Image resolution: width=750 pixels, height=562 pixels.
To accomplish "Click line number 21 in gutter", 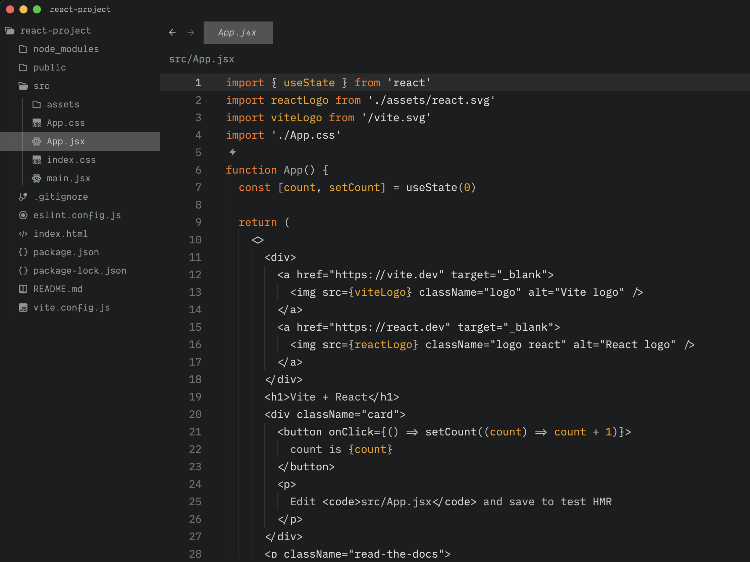I will pos(195,432).
